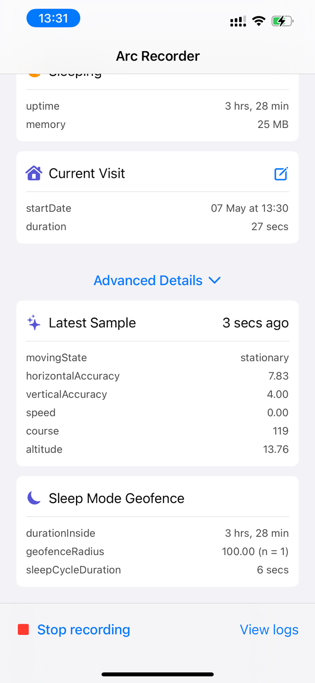Tap the purple house icon on Current Visit

pyautogui.click(x=34, y=173)
